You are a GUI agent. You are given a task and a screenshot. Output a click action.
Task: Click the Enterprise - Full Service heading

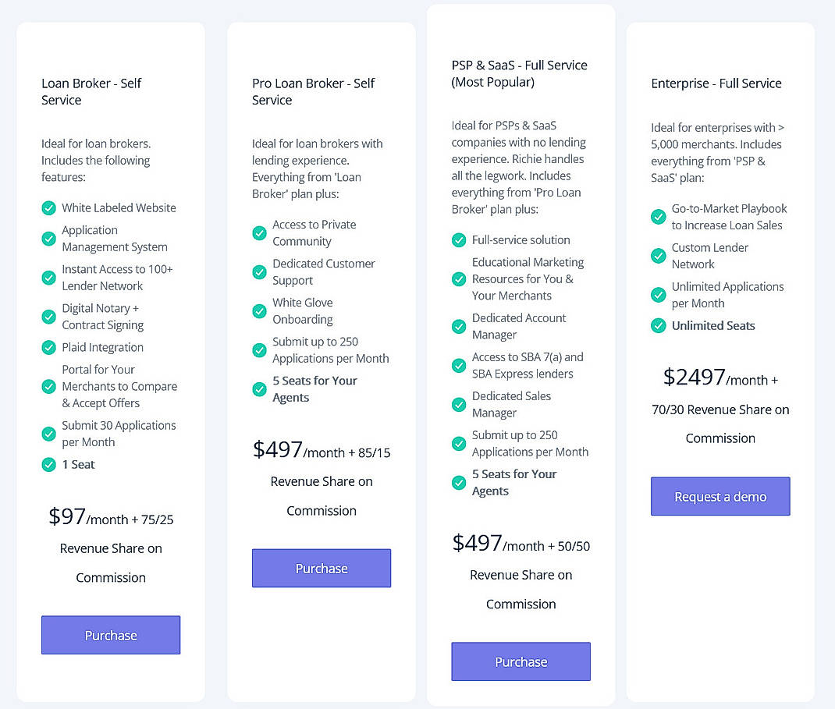click(716, 83)
